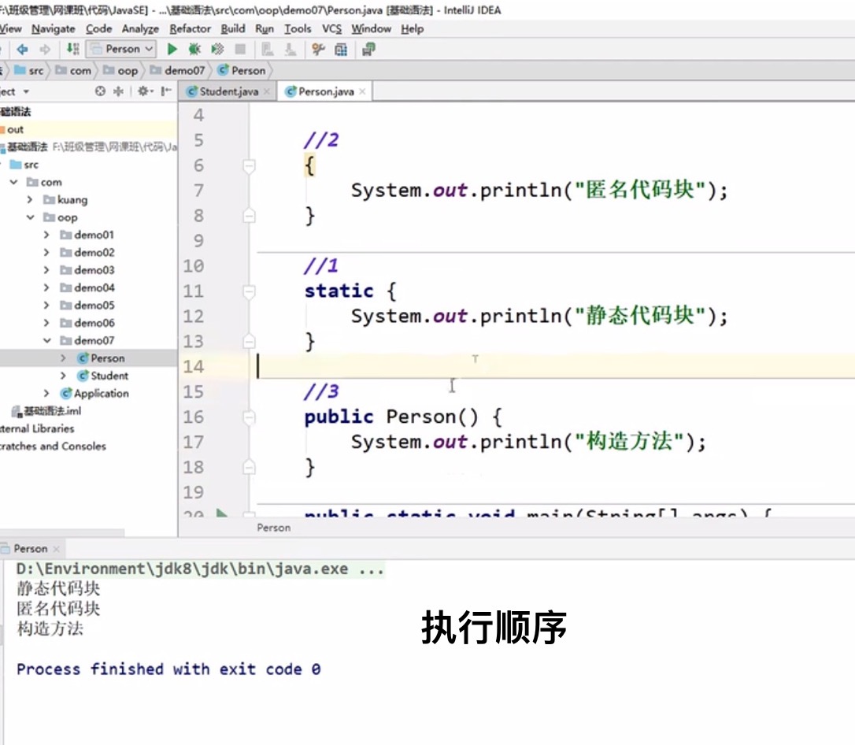
Task: Click the Stop square icon
Action: [x=240, y=49]
